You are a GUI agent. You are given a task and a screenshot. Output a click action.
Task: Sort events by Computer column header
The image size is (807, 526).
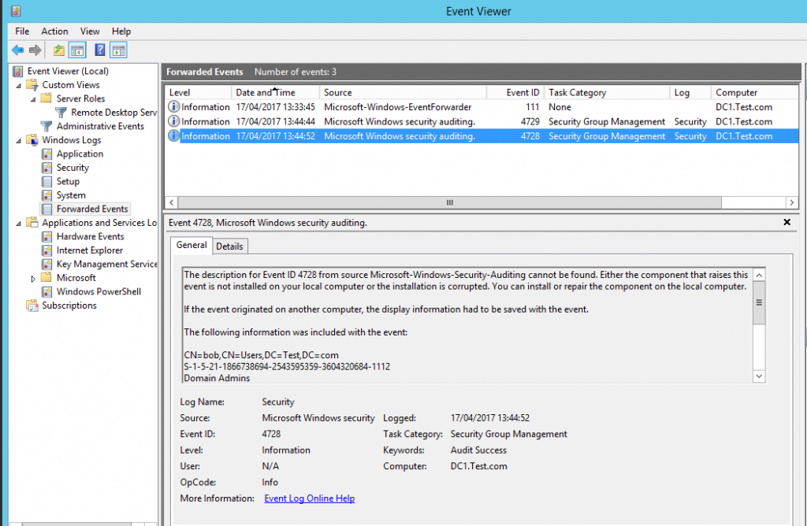coord(754,93)
